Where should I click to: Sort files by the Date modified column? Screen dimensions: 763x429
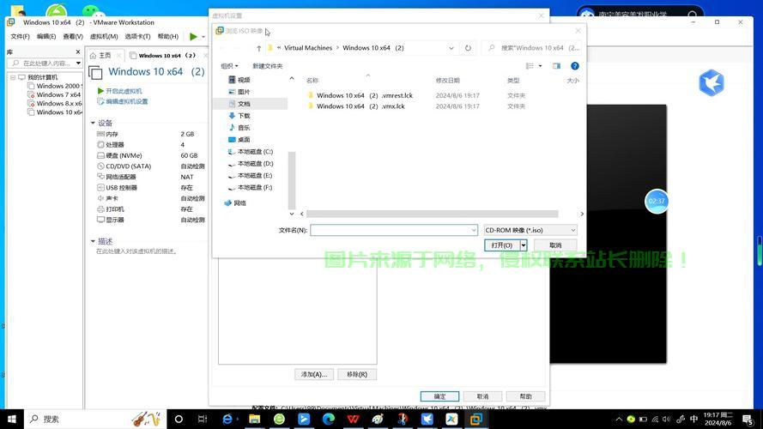(448, 81)
